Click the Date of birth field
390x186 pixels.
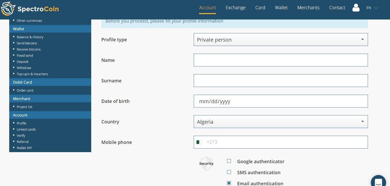pyautogui.click(x=281, y=101)
